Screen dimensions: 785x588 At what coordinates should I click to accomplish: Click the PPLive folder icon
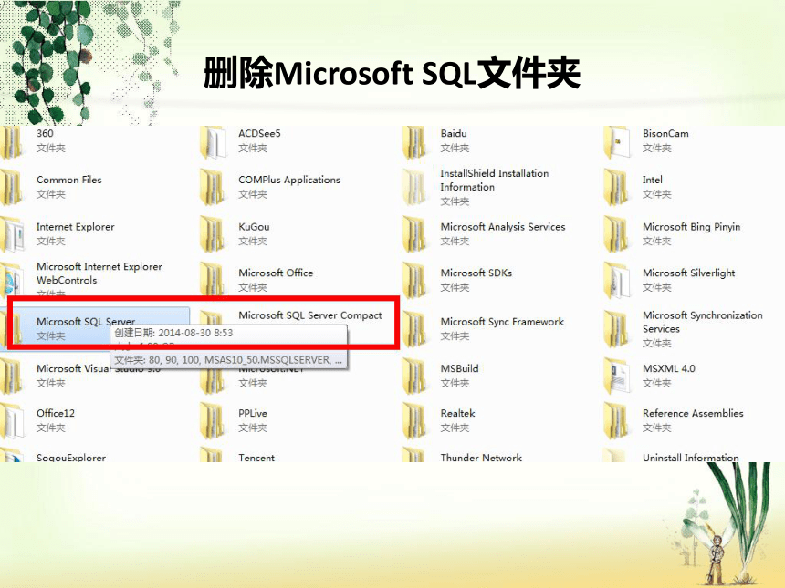[x=213, y=421]
